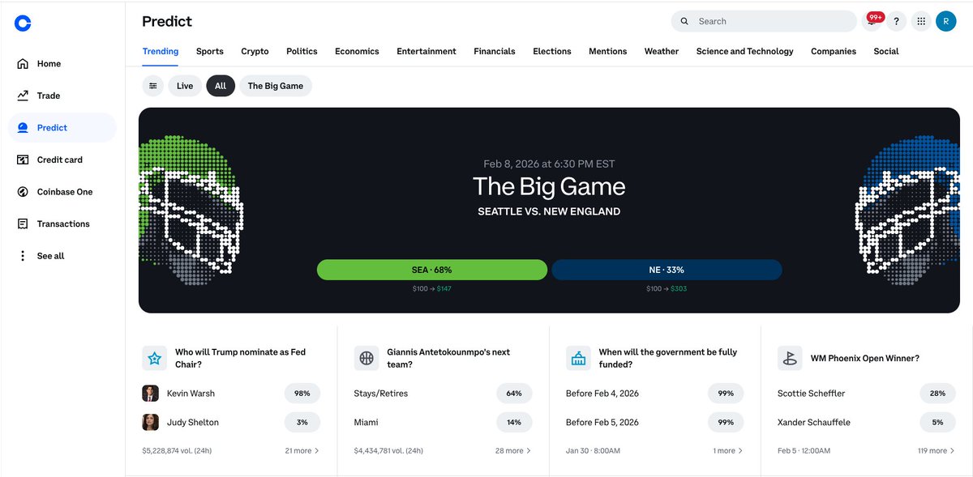The image size is (973, 477).
Task: Click Before Feb 5, 2026 99% button
Action: pyautogui.click(x=726, y=422)
